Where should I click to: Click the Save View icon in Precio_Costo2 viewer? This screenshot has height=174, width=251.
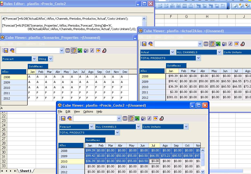pos(63,118)
